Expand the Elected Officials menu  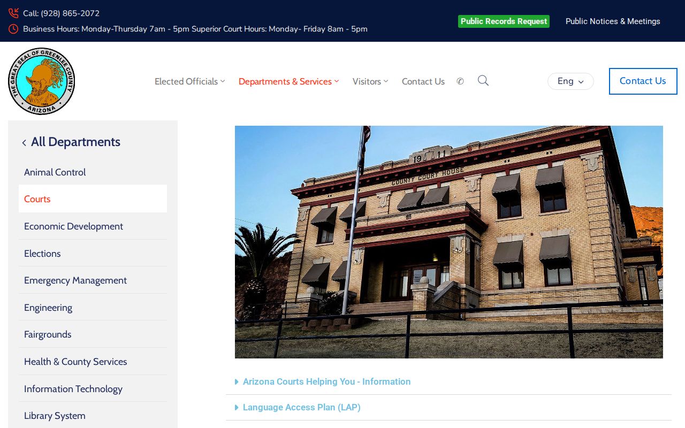(x=190, y=81)
